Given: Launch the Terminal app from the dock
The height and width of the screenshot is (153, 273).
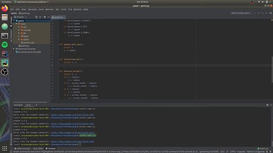Looking at the screenshot, I should (5, 36).
